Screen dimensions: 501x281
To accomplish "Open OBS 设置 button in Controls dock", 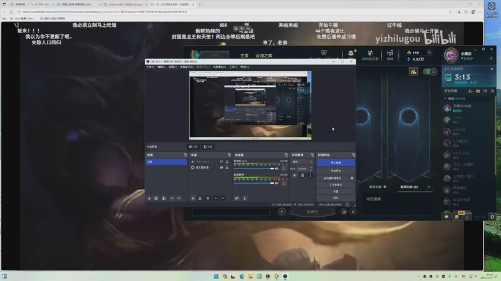I will pyautogui.click(x=336, y=192).
